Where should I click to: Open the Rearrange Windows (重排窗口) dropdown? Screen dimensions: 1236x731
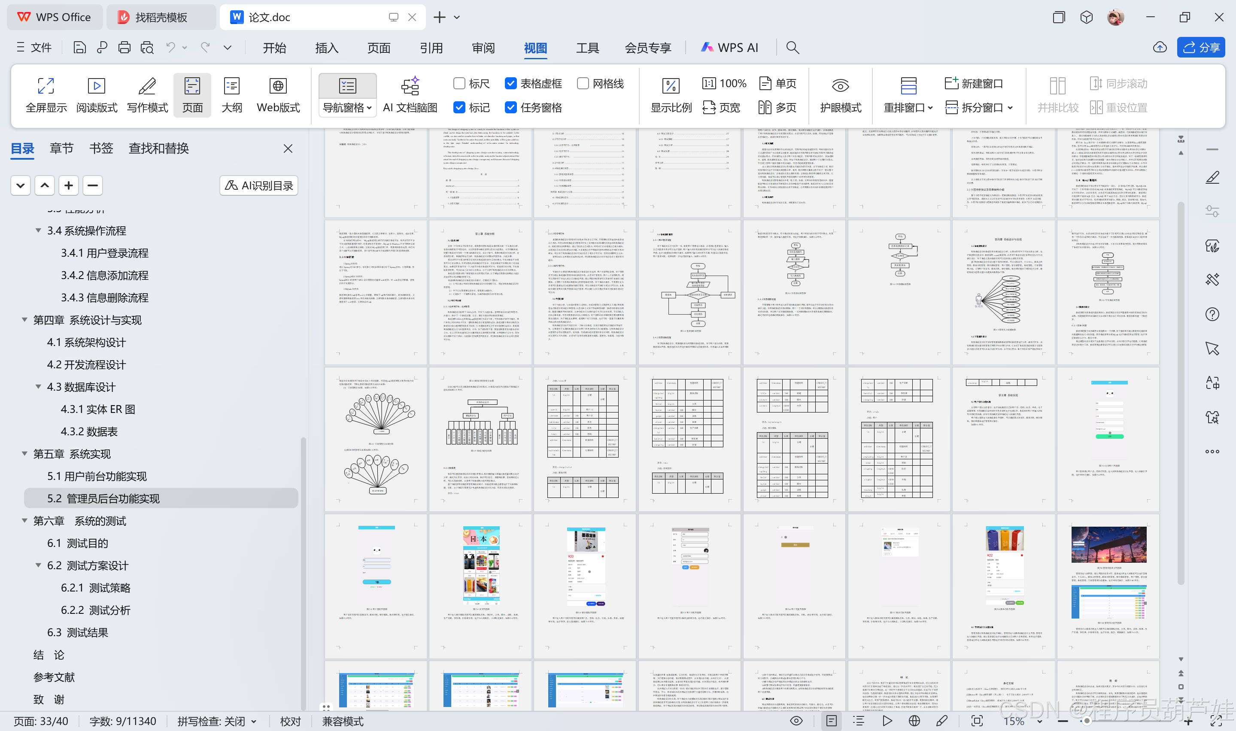pyautogui.click(x=908, y=107)
